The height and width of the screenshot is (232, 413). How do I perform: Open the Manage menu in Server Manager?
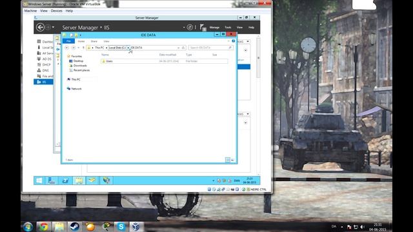coord(214,27)
